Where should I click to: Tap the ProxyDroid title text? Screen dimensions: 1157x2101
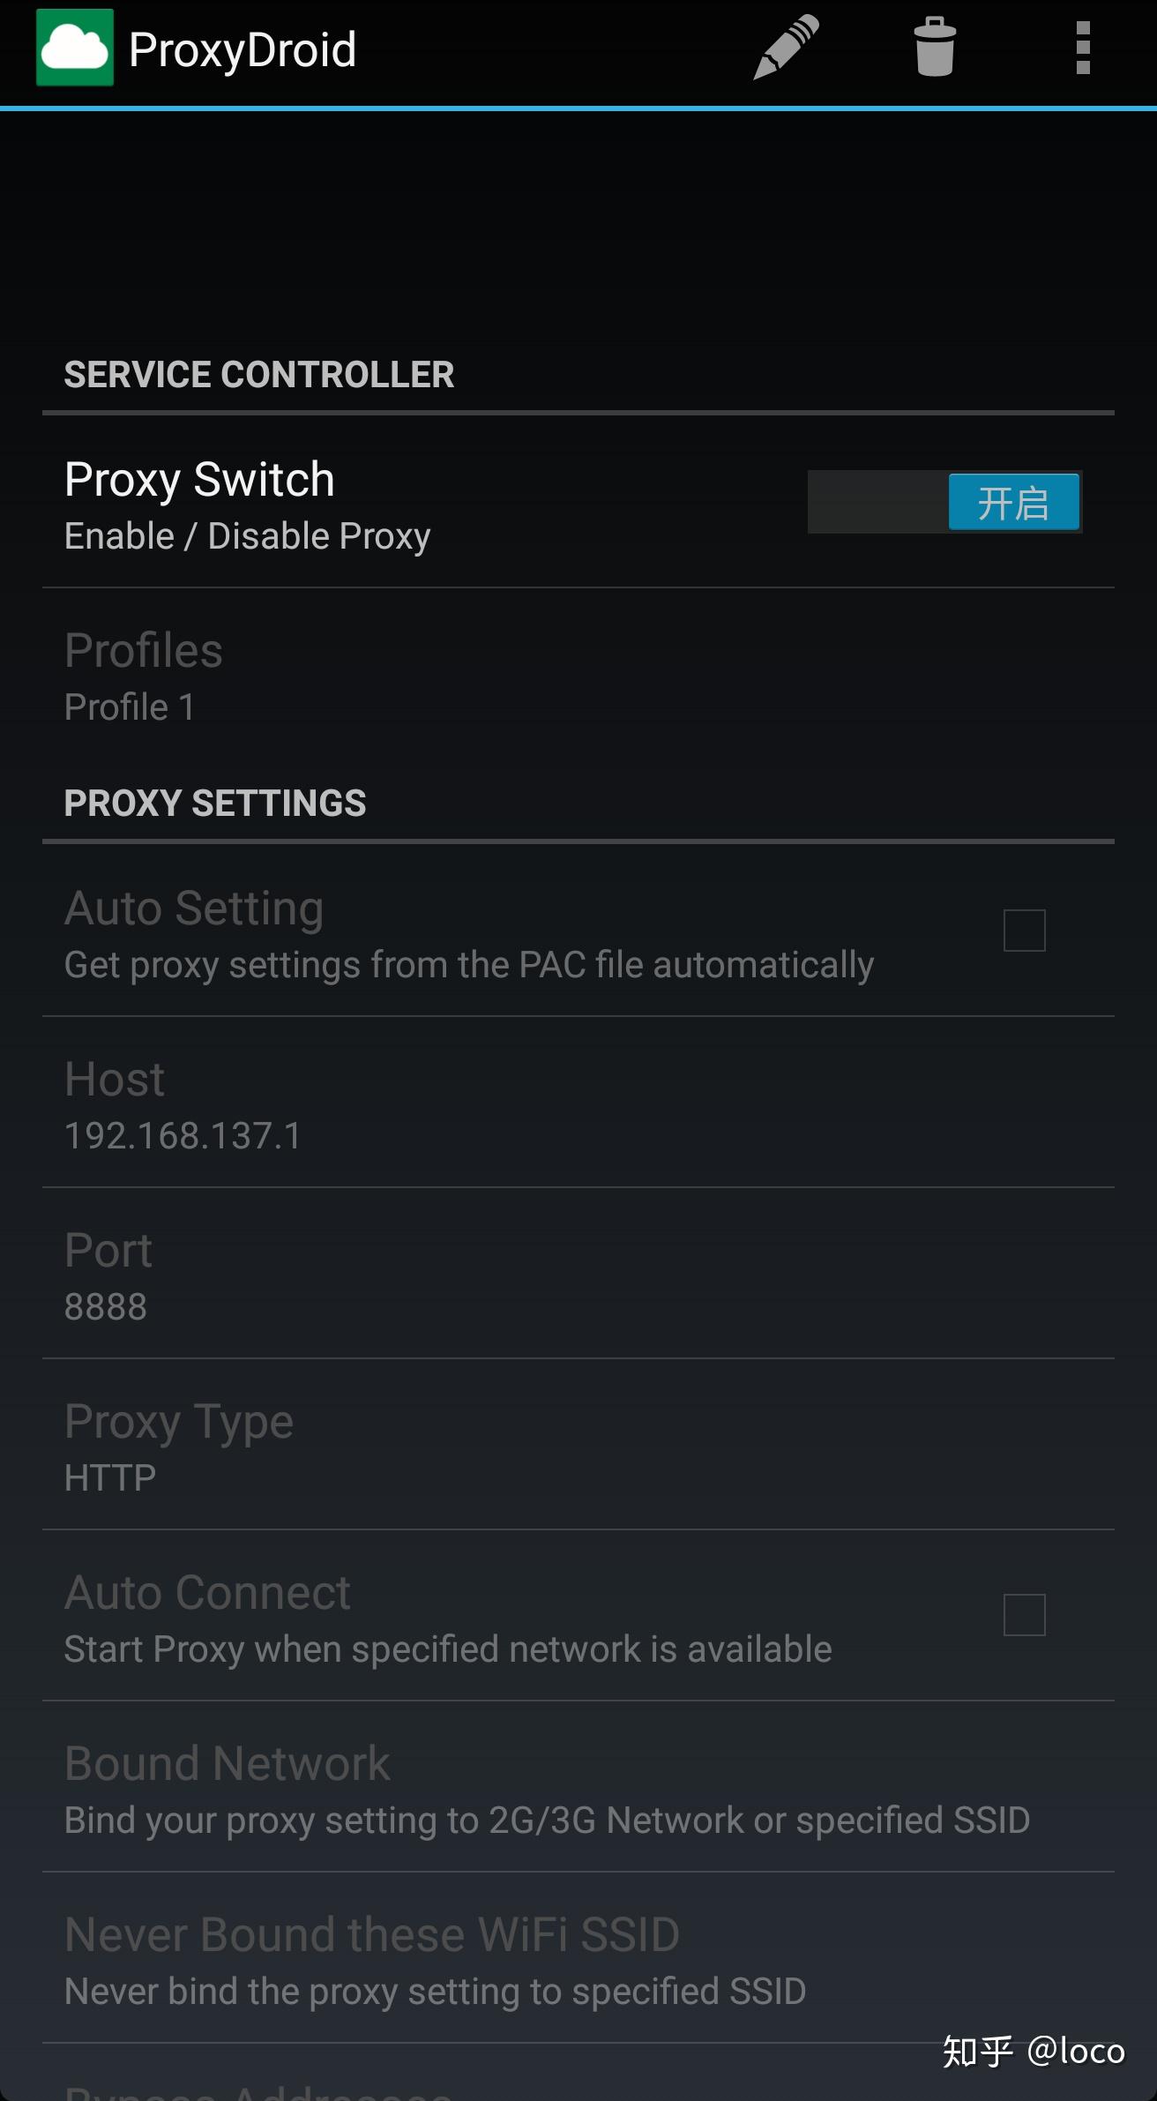tap(243, 50)
